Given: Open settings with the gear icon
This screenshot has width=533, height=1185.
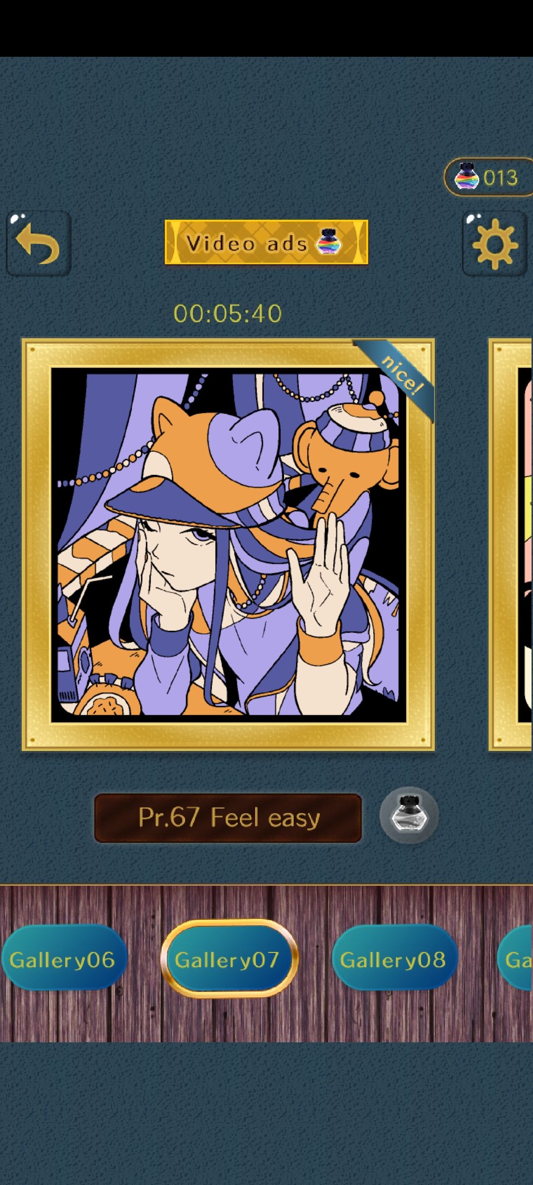Looking at the screenshot, I should pos(495,243).
